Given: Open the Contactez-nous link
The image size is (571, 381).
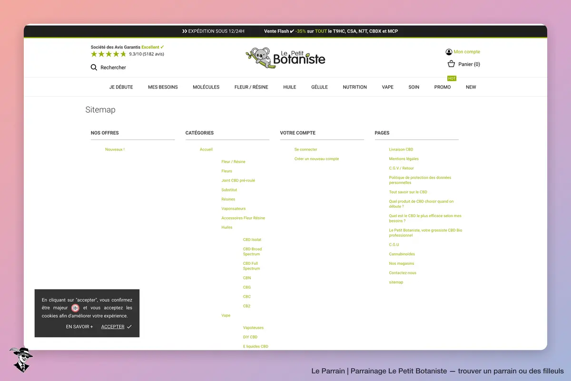Looking at the screenshot, I should tap(403, 273).
